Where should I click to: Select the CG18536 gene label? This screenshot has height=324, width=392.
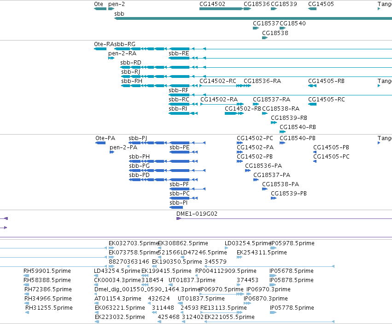(257, 4)
